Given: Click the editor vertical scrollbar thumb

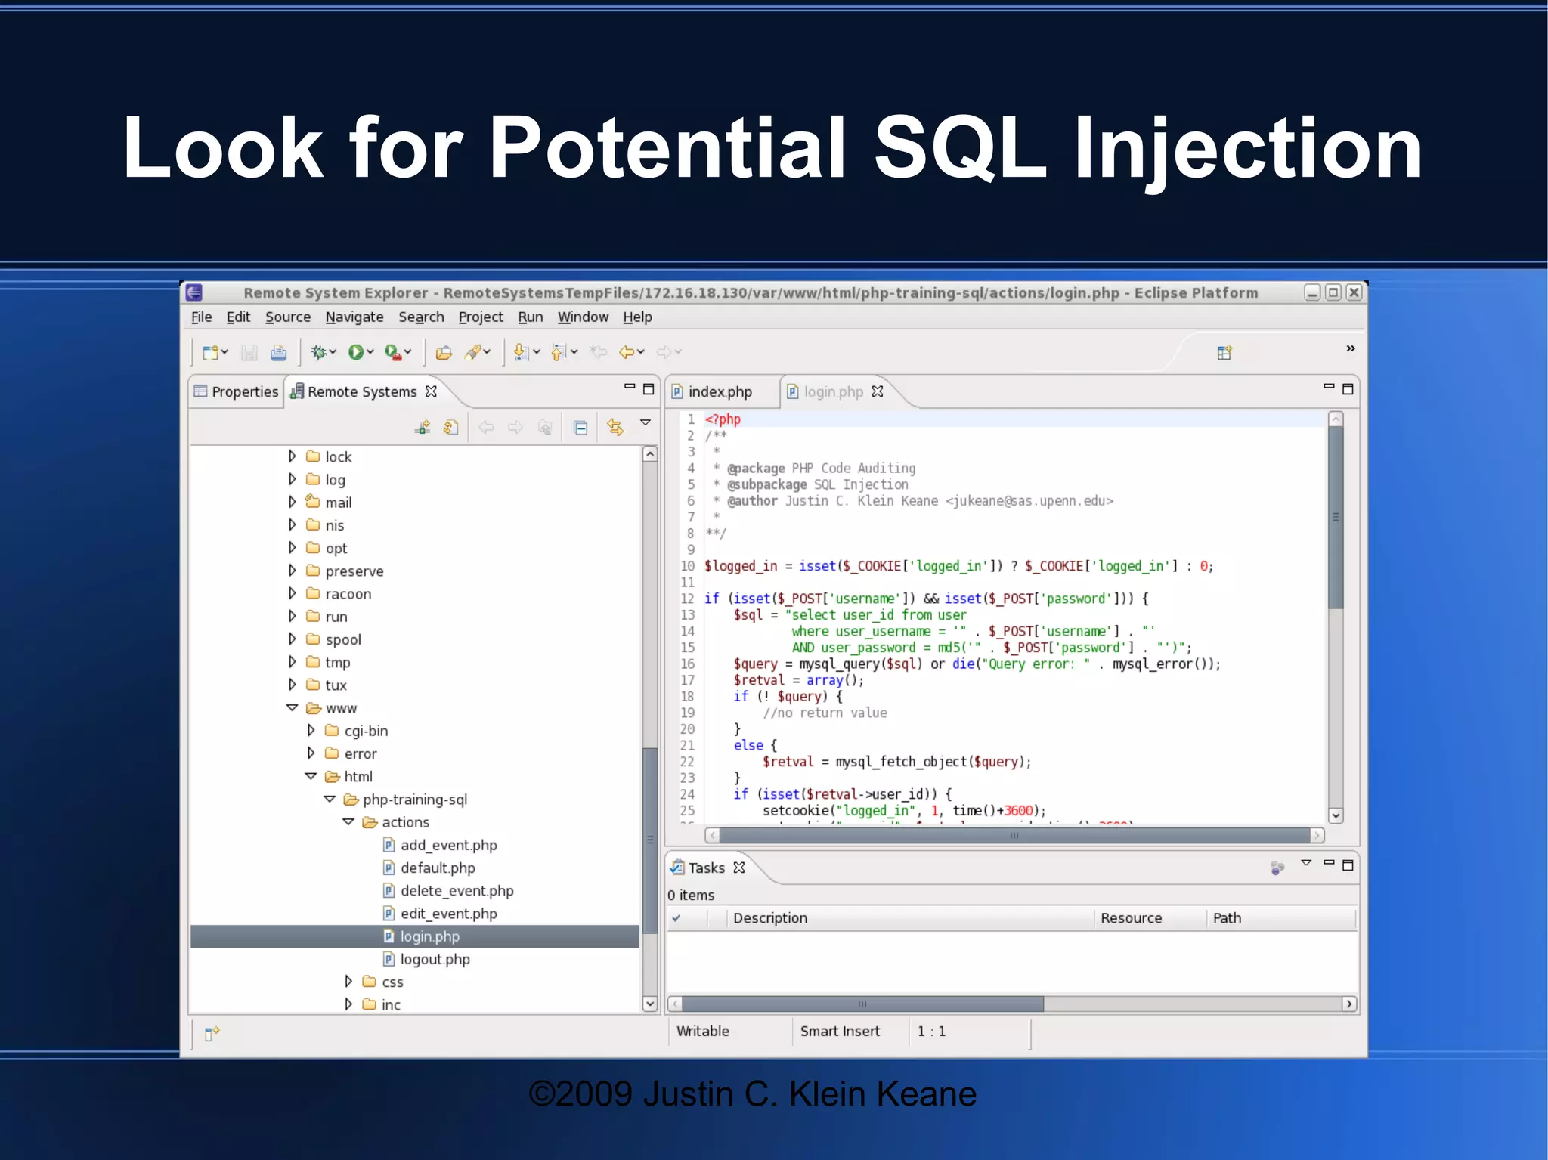Looking at the screenshot, I should coord(1336,518).
